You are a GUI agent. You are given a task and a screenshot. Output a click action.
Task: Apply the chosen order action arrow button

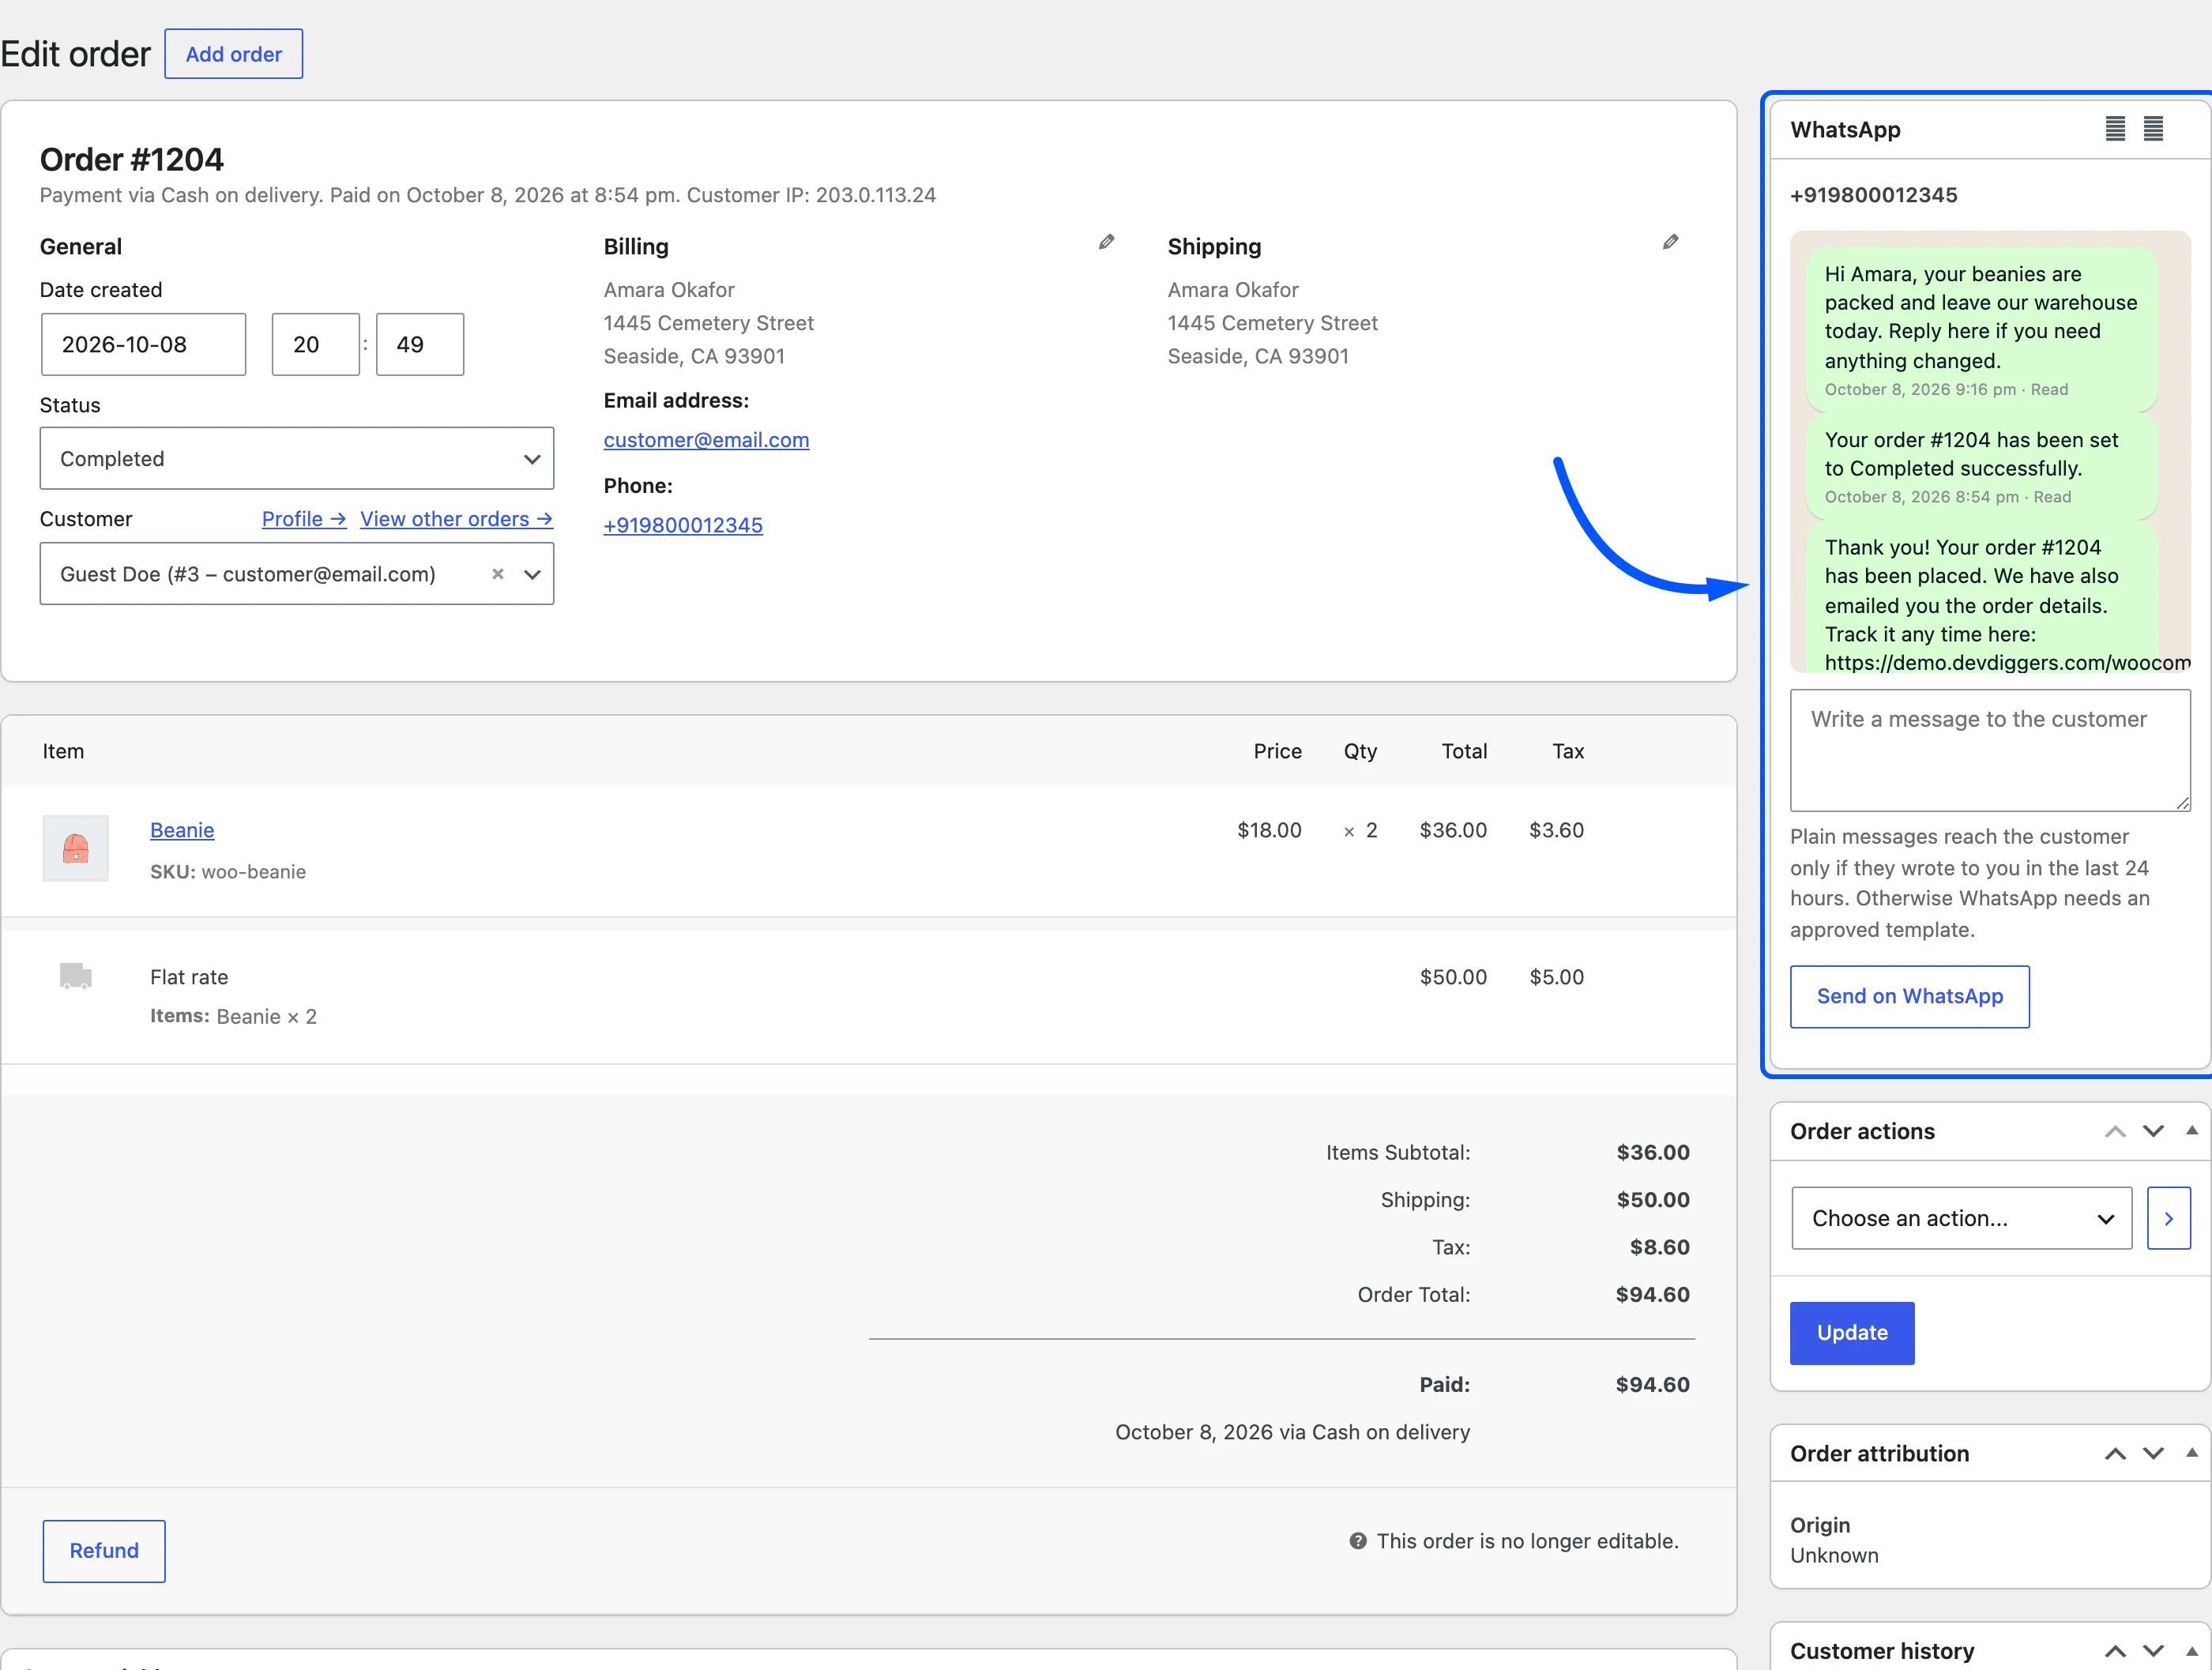(x=2168, y=1218)
